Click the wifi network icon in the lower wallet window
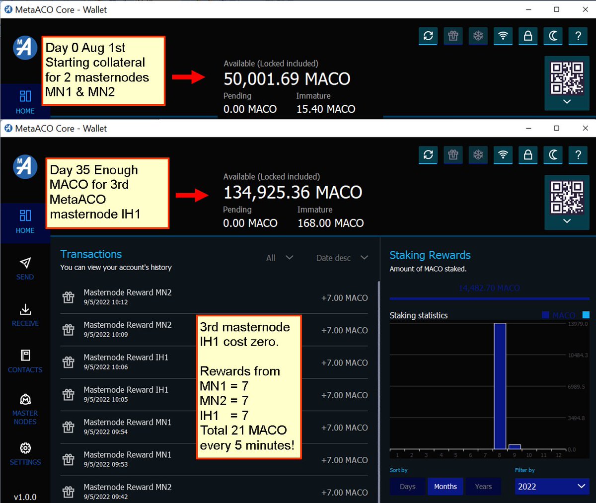Image resolution: width=596 pixels, height=503 pixels. (503, 155)
